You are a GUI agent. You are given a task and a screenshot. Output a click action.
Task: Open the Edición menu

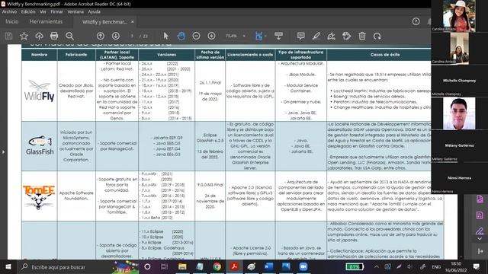click(x=28, y=12)
